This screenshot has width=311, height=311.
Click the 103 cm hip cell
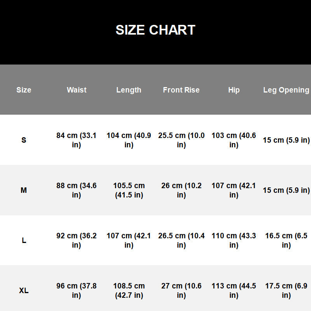234,140
